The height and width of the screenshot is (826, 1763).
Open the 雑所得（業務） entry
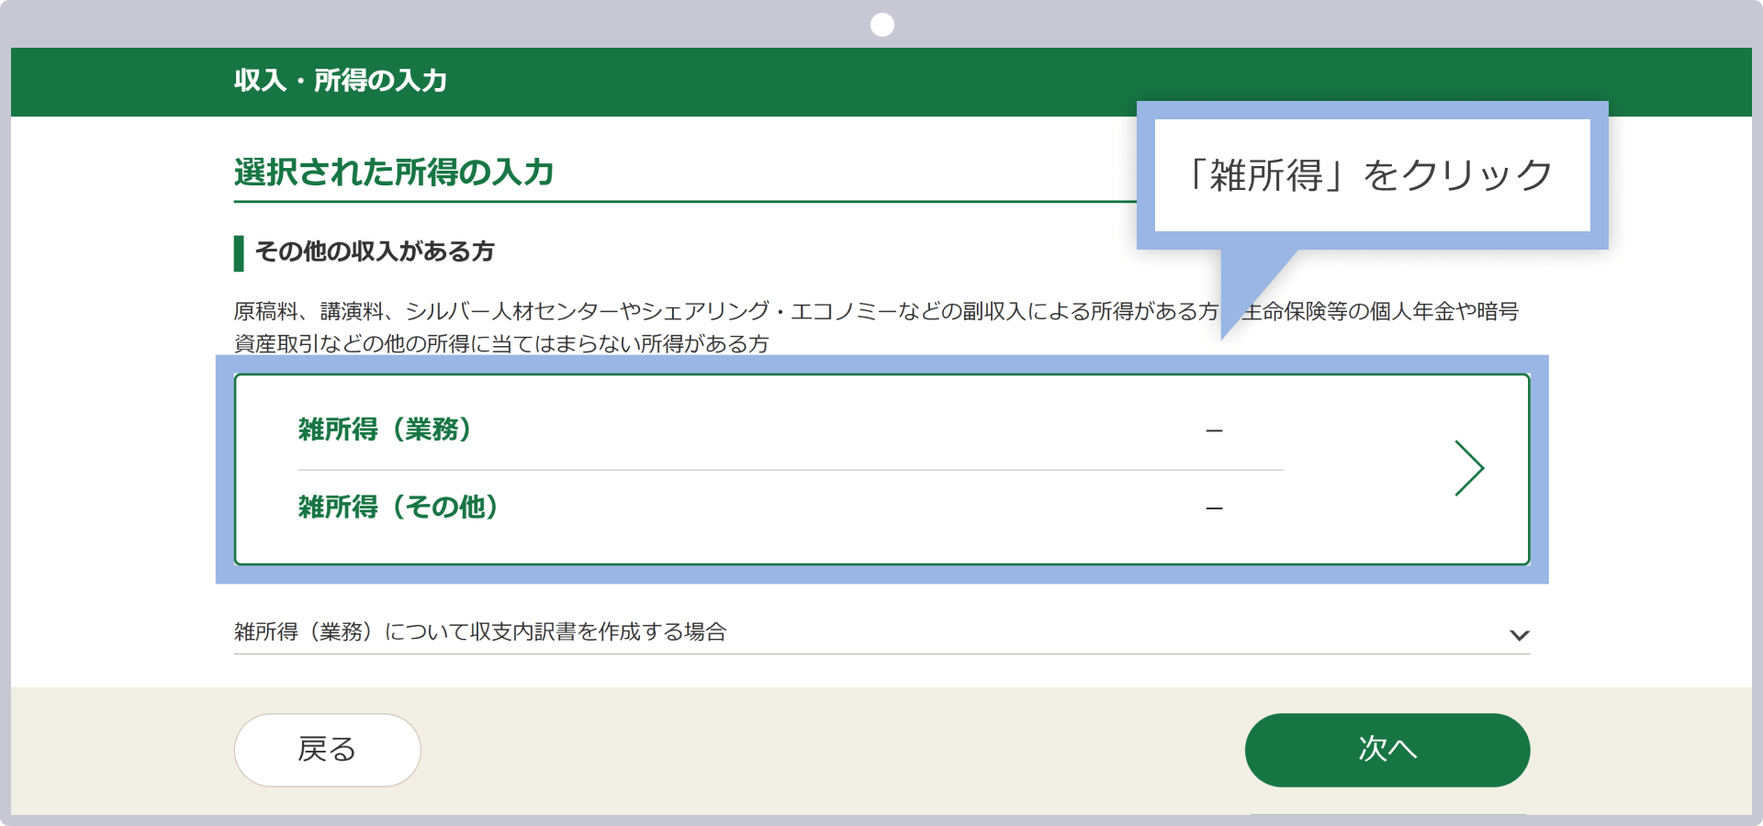click(x=385, y=430)
